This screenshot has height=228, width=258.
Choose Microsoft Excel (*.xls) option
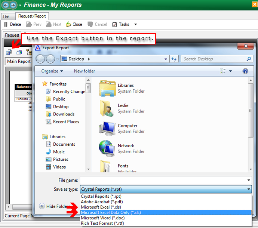(166, 207)
